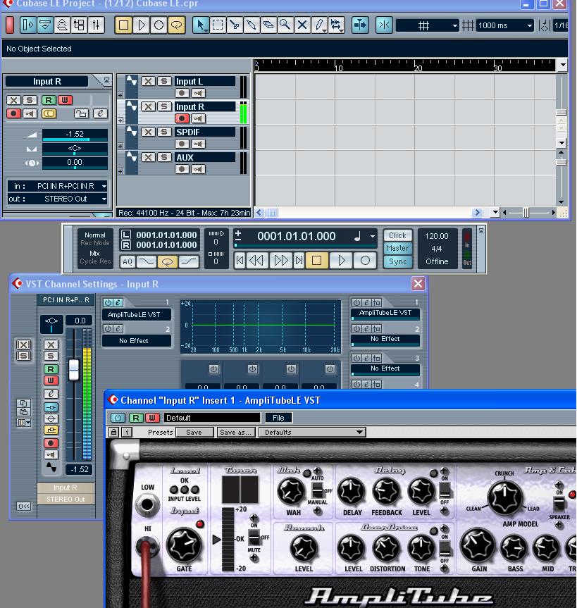Select the Glue tube tool
The width and height of the screenshot is (577, 608).
(x=252, y=25)
